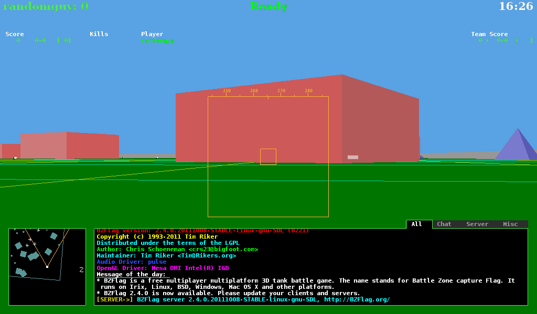
Task: Click the Kills column header
Action: (99, 34)
